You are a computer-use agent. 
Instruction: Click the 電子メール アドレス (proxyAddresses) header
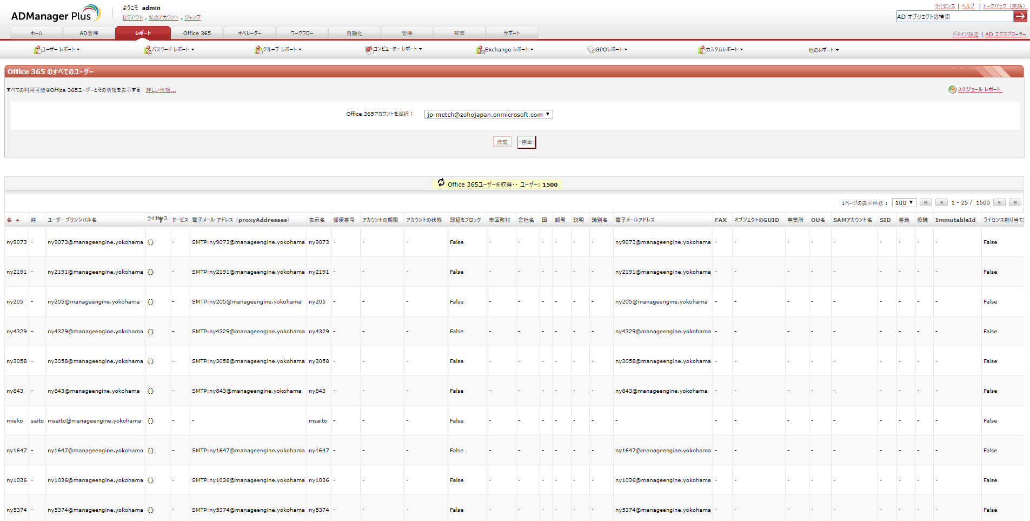coord(241,220)
